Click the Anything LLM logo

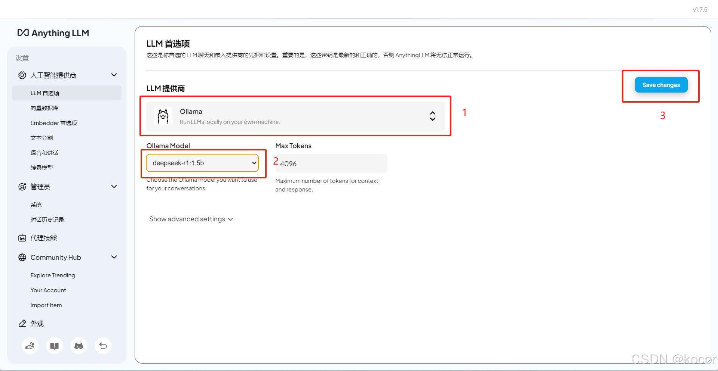[53, 33]
